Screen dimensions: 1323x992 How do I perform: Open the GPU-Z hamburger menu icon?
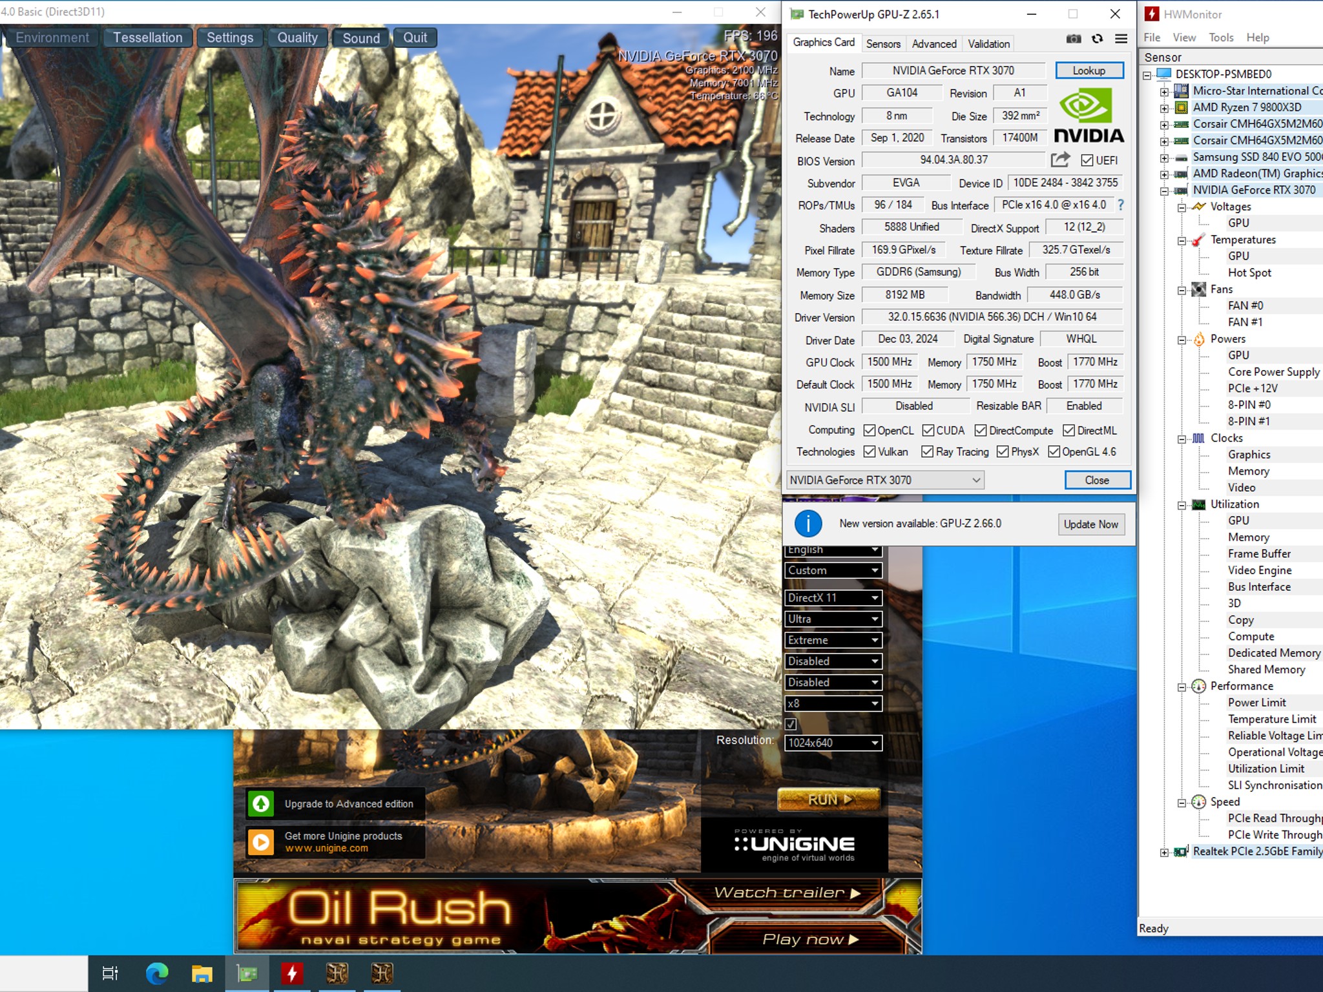pos(1121,39)
